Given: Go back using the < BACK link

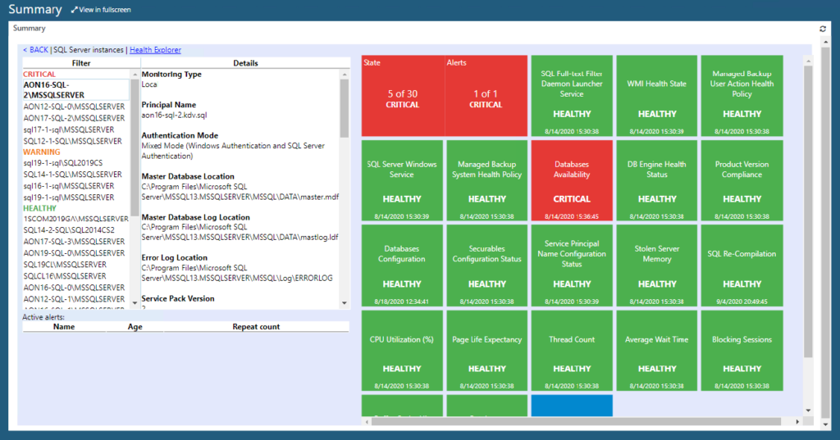Looking at the screenshot, I should pyautogui.click(x=35, y=50).
